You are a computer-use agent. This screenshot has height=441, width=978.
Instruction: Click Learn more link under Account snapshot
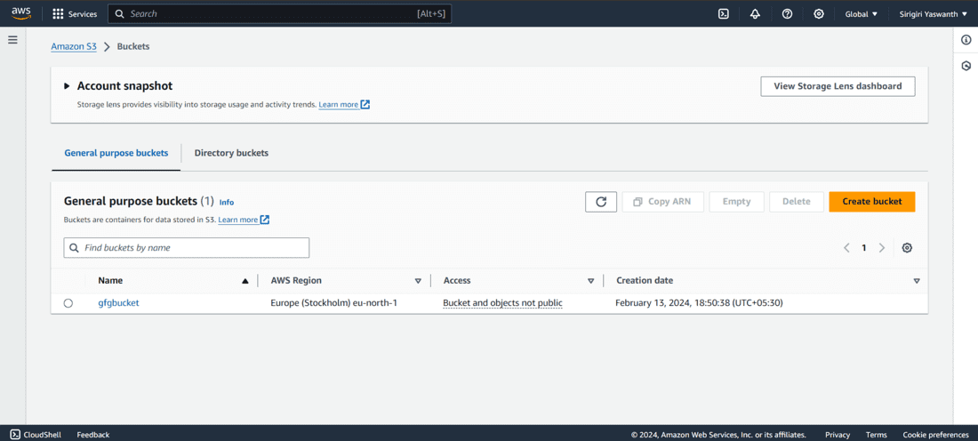338,104
